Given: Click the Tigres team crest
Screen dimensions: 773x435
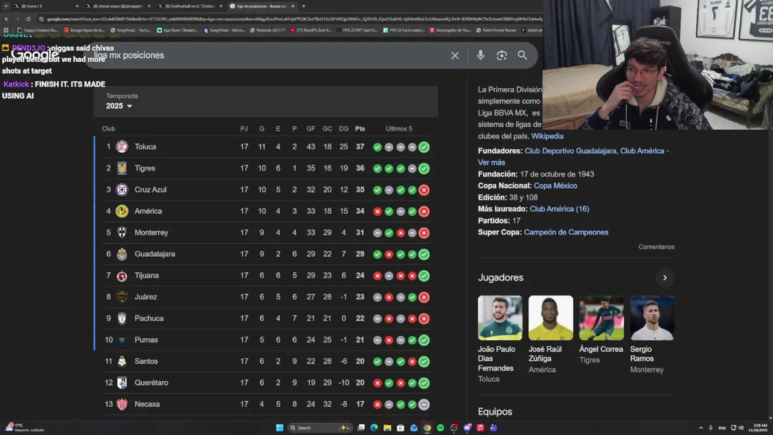Looking at the screenshot, I should click(122, 169).
